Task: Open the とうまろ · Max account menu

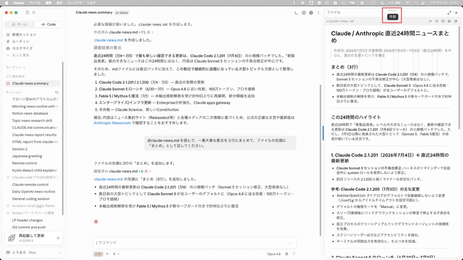Action: [x=33, y=252]
